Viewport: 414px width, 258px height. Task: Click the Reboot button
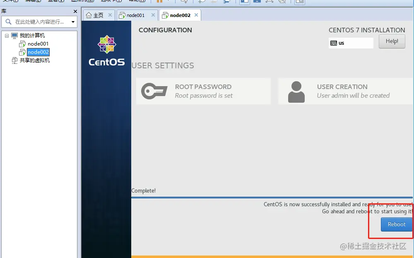[x=397, y=224]
